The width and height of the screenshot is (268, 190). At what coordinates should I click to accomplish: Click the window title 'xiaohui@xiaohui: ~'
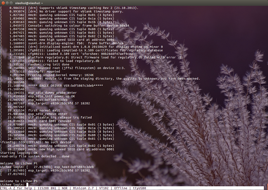pos(29,3)
